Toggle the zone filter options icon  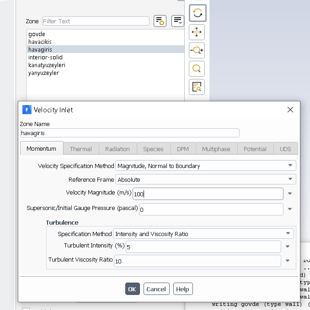(x=160, y=21)
